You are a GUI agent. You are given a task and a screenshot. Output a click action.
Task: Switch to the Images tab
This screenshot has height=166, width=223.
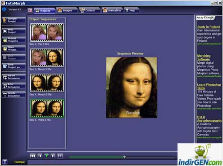tap(67, 10)
